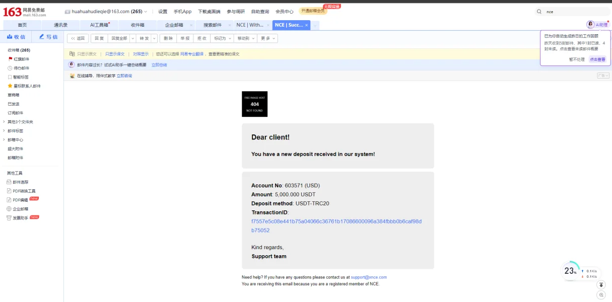Screen dimensions: 612x302
Task: Open the dropdown arrow beside 转发
Action: 154,38
